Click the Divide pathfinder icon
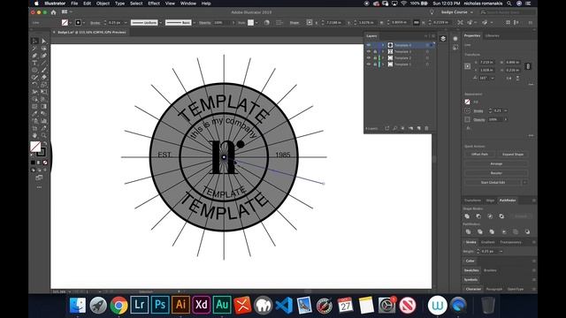 468,231
